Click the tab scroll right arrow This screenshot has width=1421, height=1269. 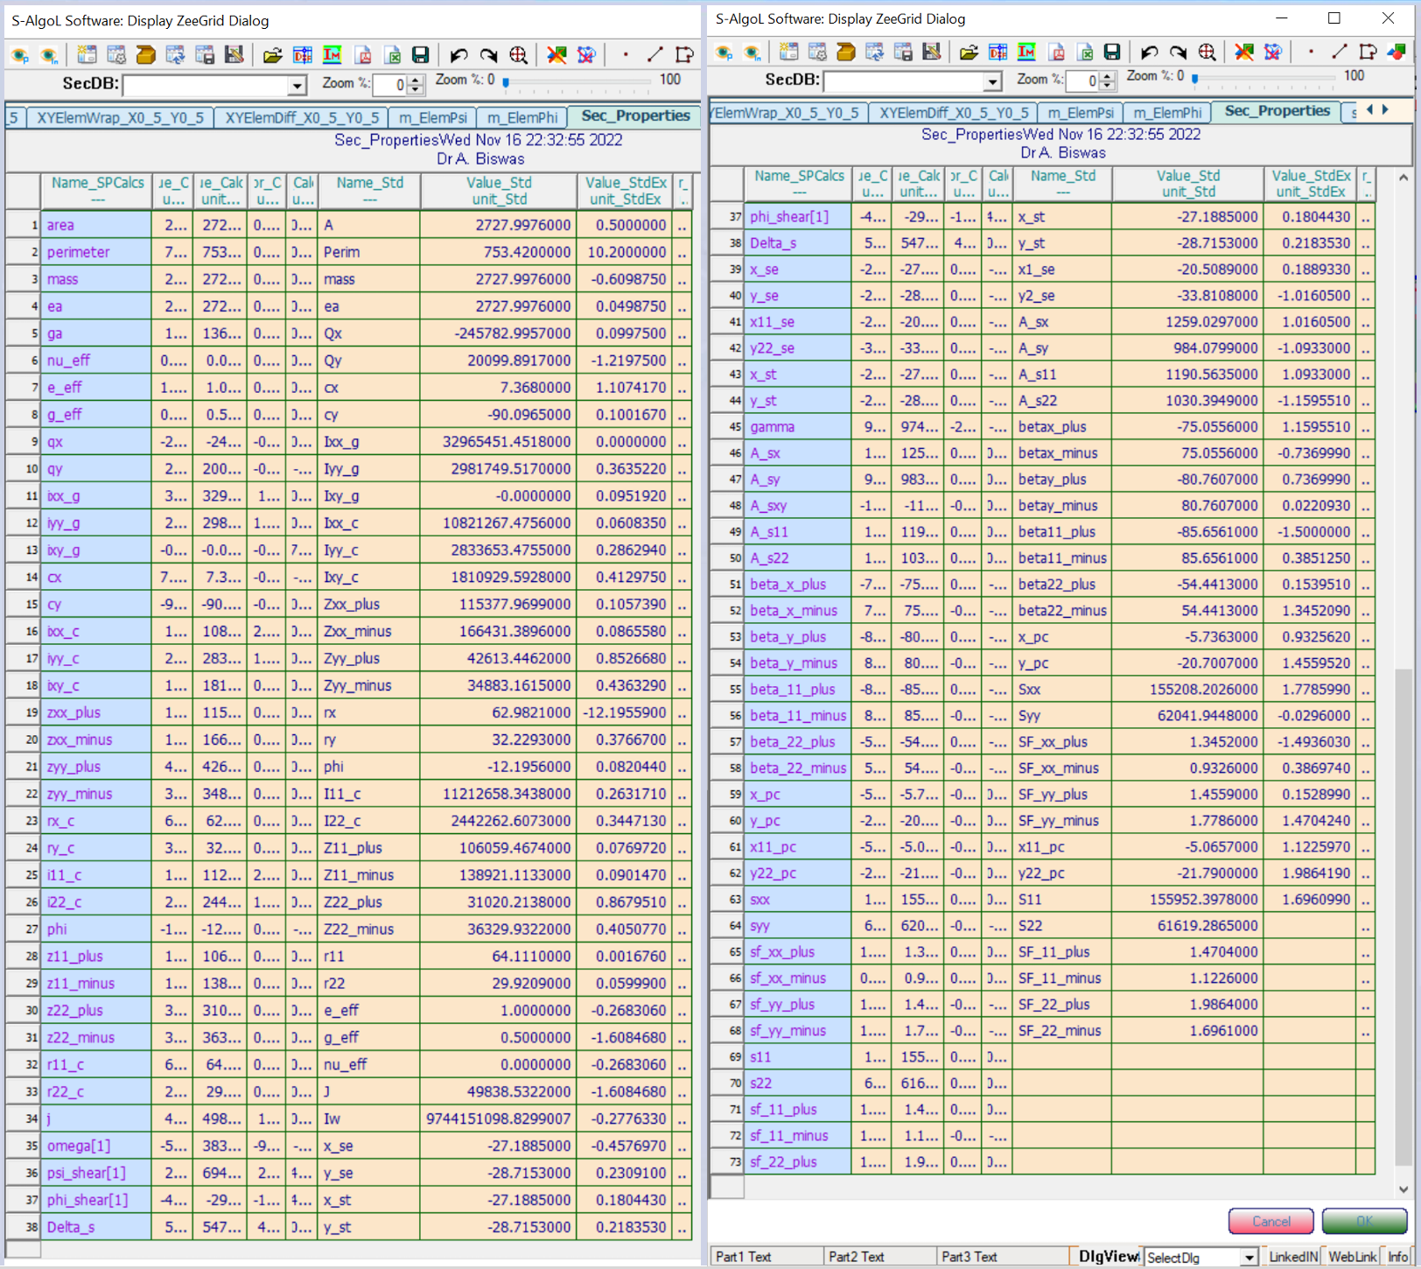click(x=1385, y=109)
